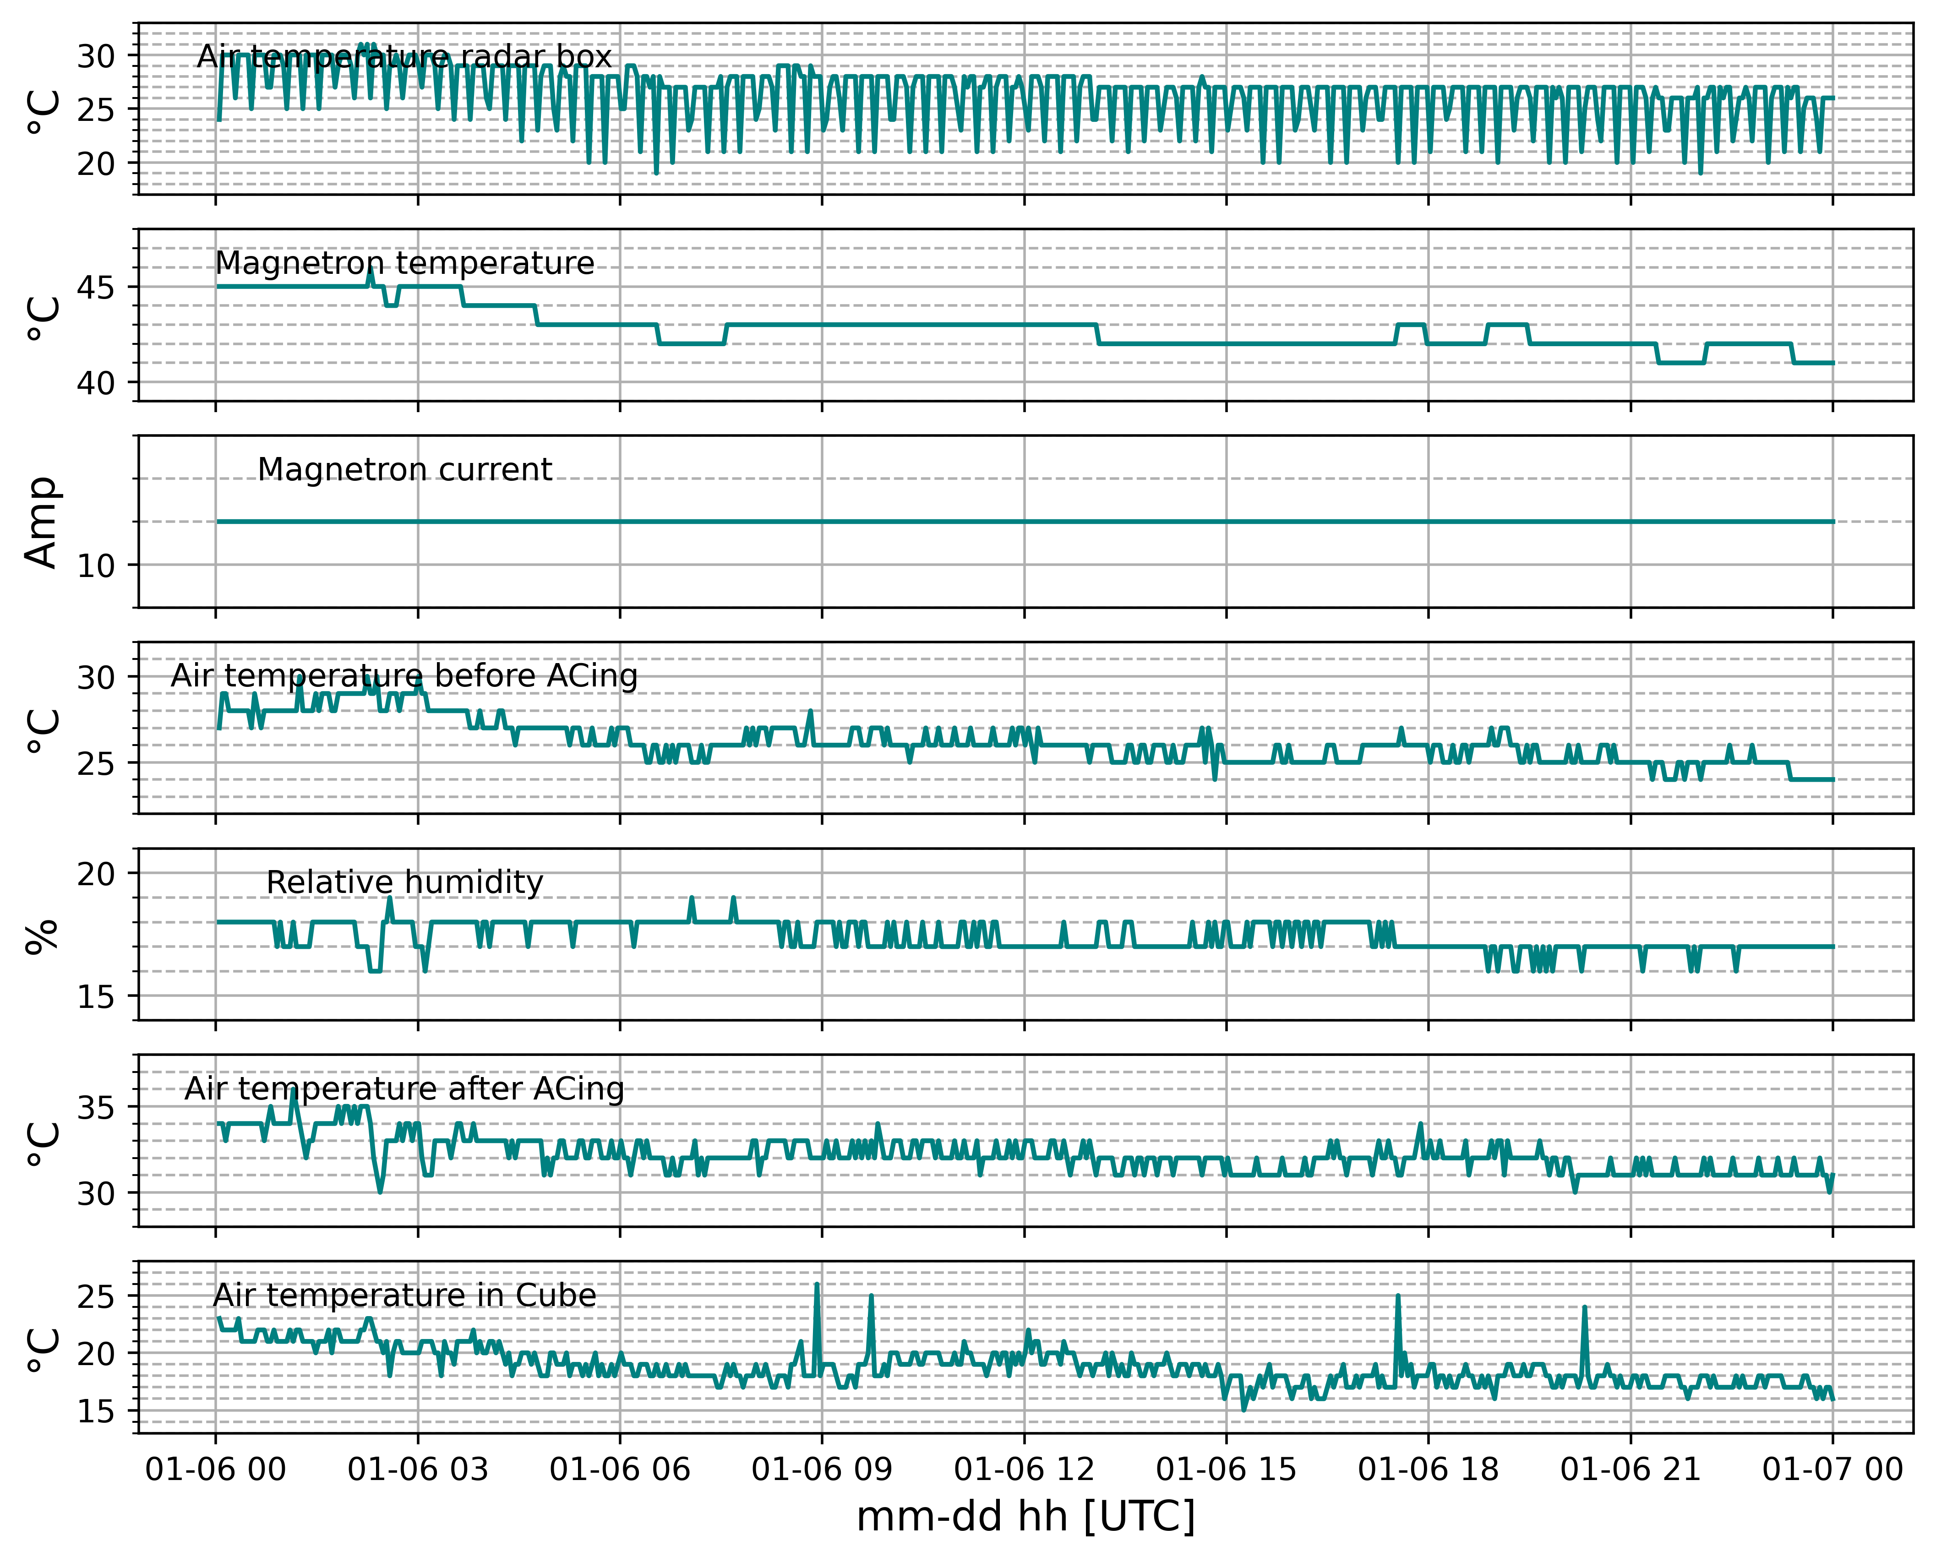Click the "Air temperature radar box" panel title

tap(404, 57)
